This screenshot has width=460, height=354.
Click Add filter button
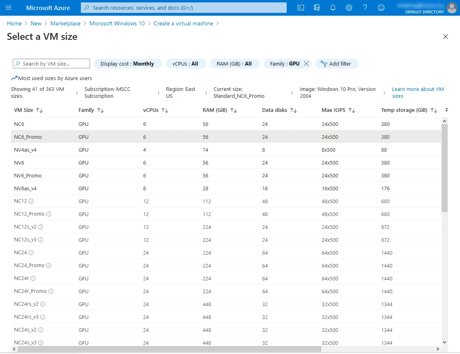[x=337, y=64]
